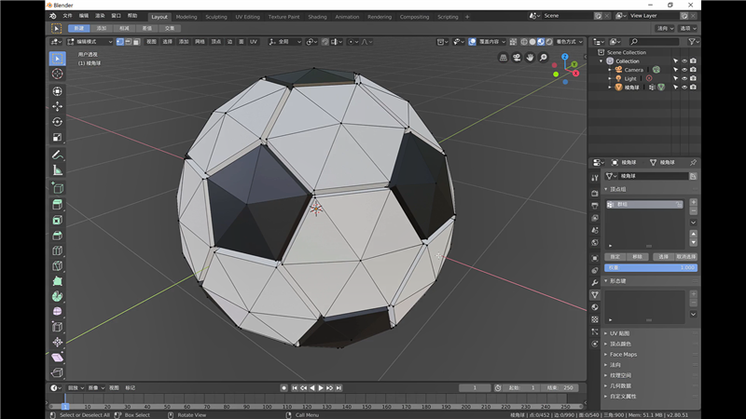Open the 编辑模式 mode dropdown

point(90,42)
